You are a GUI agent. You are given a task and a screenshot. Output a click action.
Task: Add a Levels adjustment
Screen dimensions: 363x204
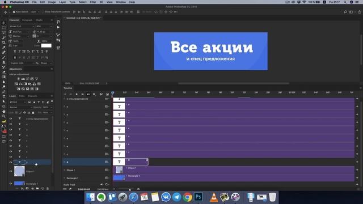[x=23, y=79]
